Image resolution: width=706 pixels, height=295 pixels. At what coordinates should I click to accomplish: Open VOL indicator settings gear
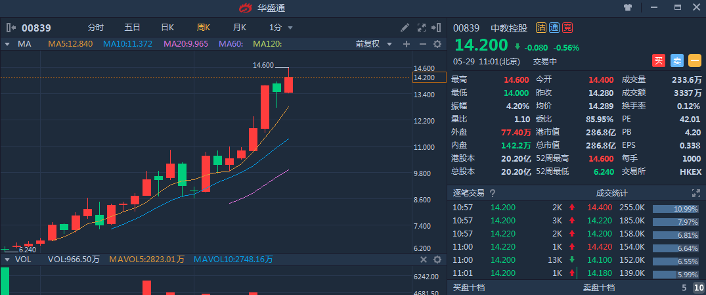pos(437,260)
